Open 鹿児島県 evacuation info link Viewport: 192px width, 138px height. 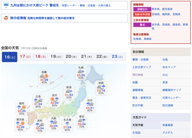point(167,9)
